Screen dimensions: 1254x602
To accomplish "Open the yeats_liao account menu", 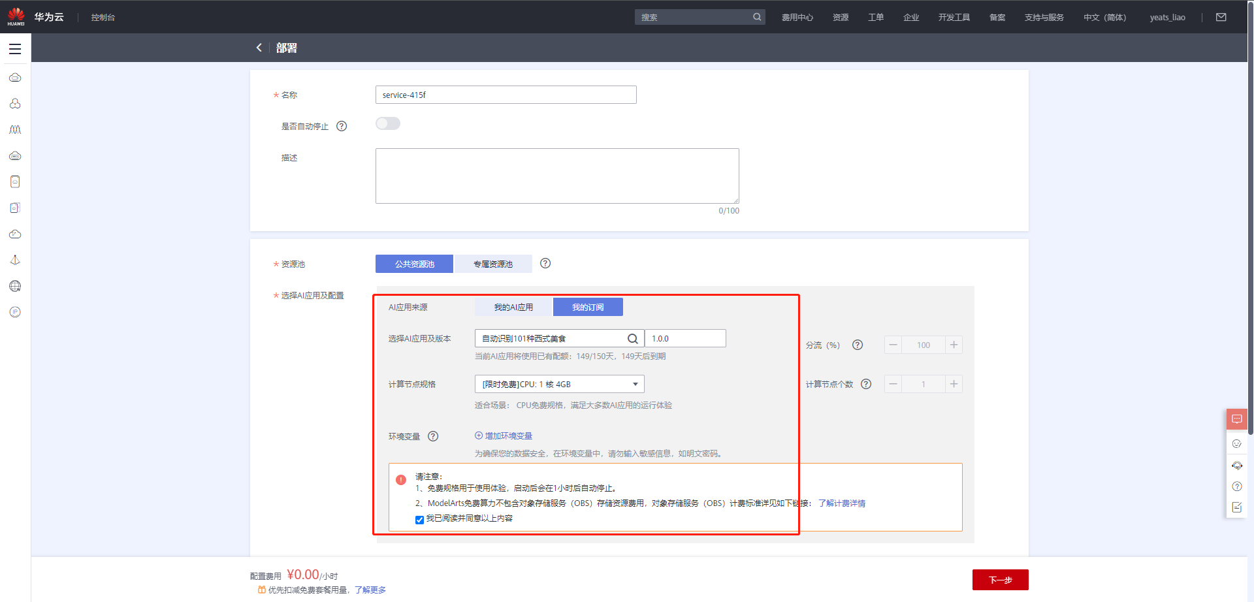I will 1167,18.
